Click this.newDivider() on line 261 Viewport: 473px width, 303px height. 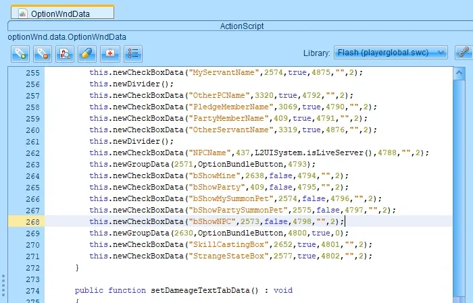[131, 141]
